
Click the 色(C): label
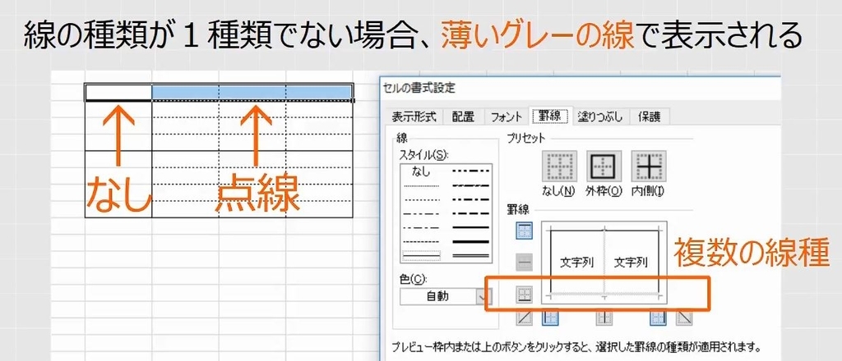pyautogui.click(x=413, y=279)
